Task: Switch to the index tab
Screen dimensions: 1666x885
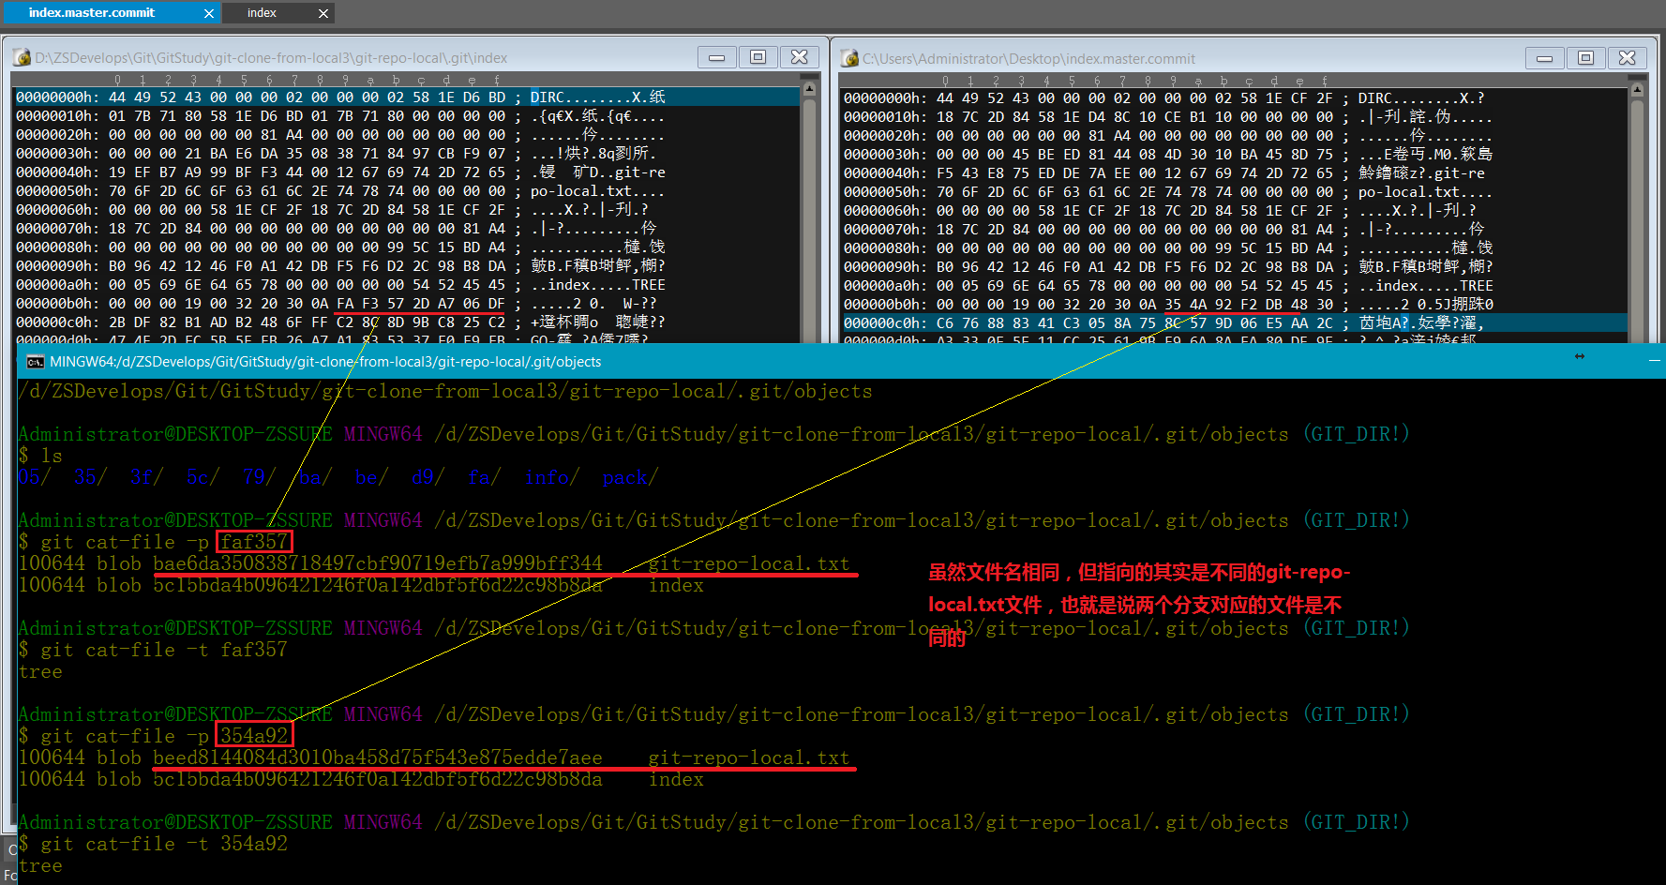Action: tap(262, 13)
